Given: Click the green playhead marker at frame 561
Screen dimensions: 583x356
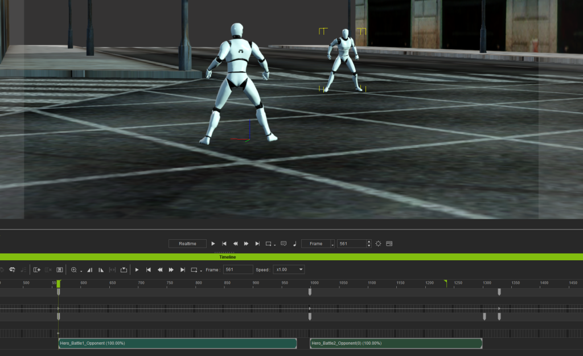Looking at the screenshot, I should (59, 284).
